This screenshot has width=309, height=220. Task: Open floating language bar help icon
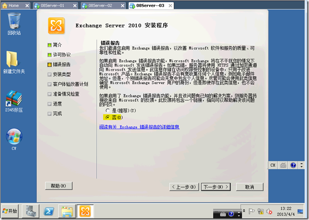[293, 165]
